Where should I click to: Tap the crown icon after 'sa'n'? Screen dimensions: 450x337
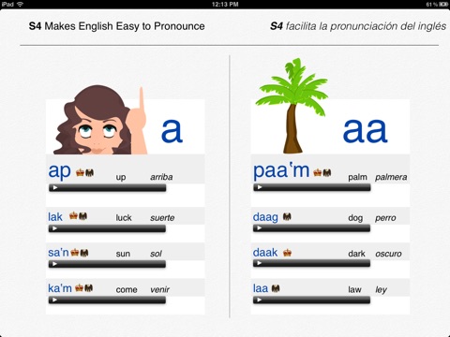(75, 252)
